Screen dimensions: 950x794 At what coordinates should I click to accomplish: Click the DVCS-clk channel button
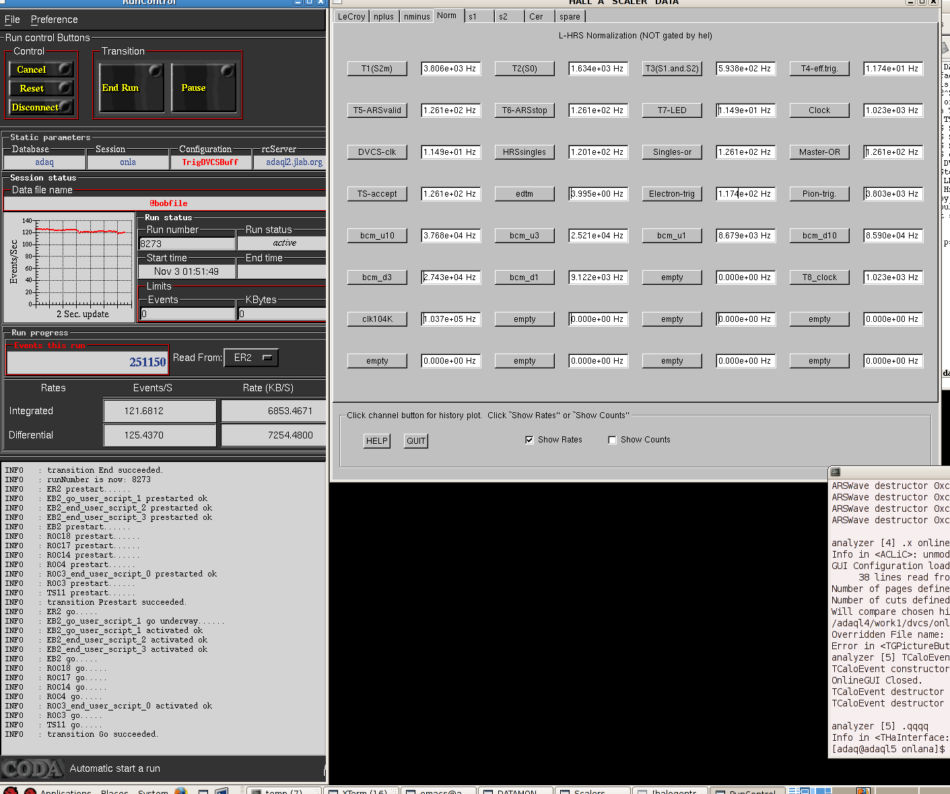377,152
